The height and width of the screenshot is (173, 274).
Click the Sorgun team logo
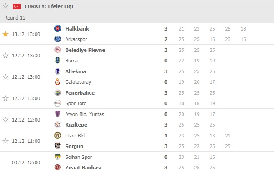click(x=57, y=146)
